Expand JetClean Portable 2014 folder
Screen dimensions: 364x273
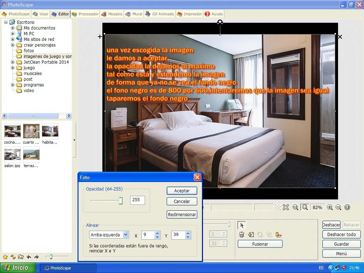[12, 62]
